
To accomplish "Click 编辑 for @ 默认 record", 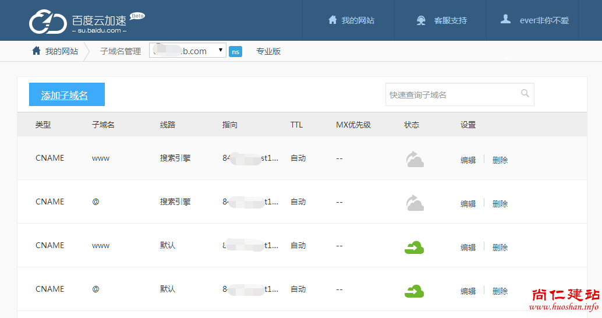I will tap(468, 291).
